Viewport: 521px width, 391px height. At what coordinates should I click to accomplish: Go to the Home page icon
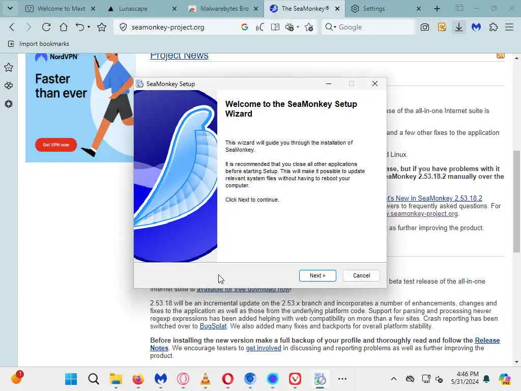[x=64, y=27]
